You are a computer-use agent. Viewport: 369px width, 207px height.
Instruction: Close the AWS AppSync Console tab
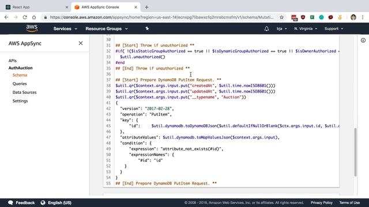coord(136,7)
